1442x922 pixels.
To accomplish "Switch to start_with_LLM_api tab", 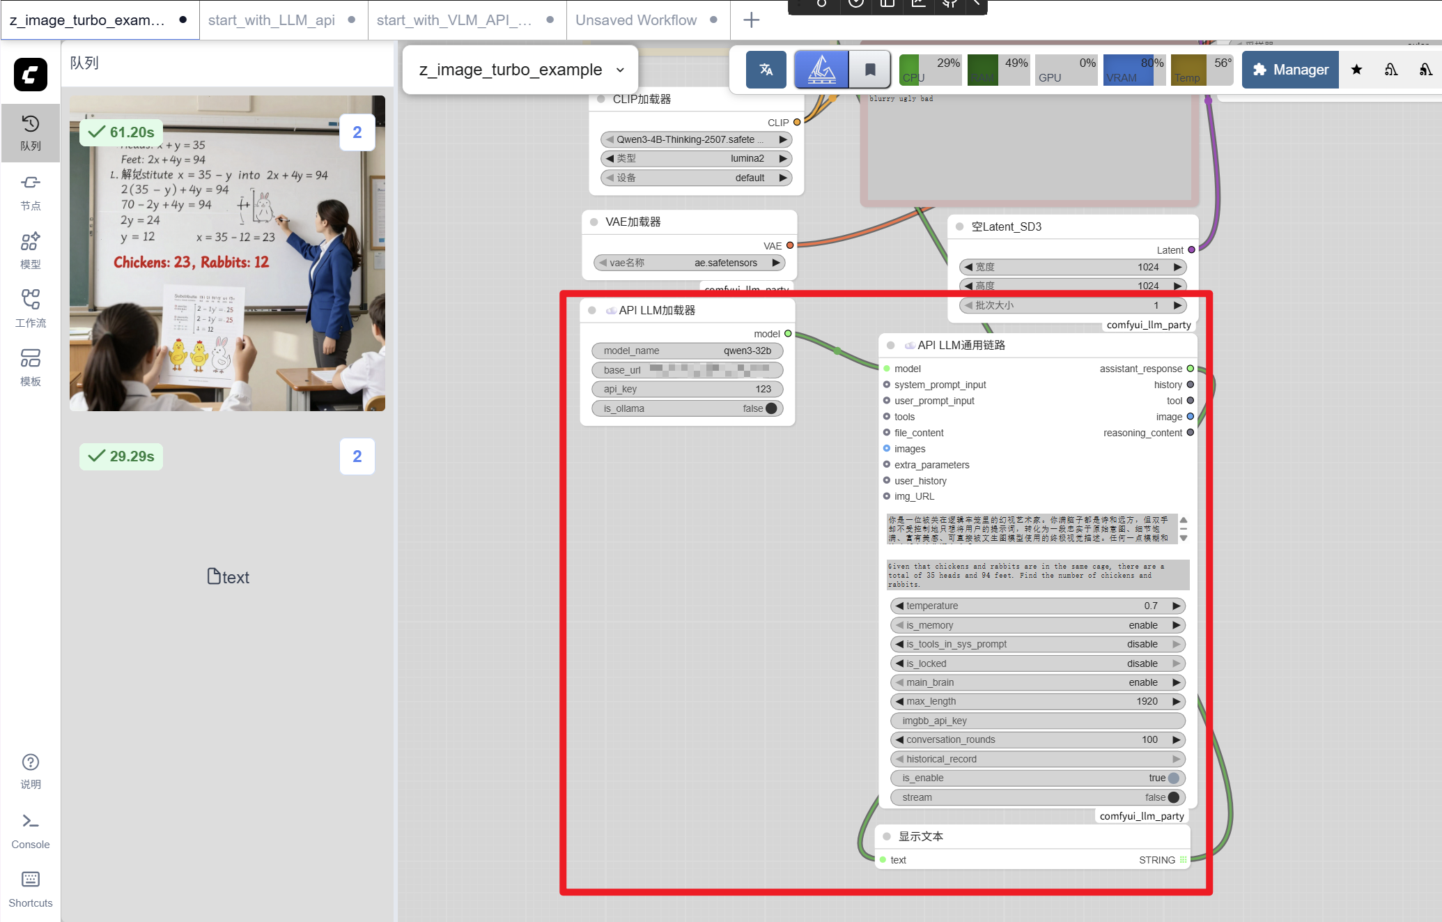I will pos(272,20).
